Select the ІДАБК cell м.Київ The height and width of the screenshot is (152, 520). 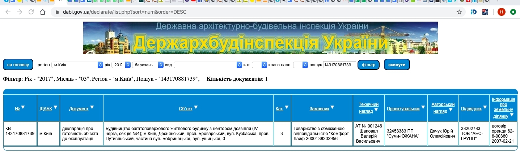[x=48, y=133]
